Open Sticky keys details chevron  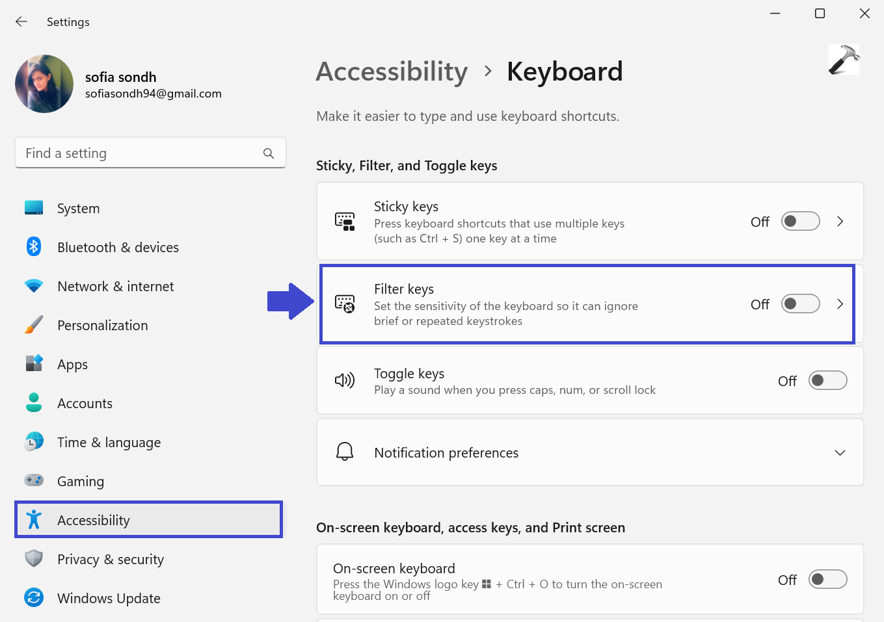point(840,222)
